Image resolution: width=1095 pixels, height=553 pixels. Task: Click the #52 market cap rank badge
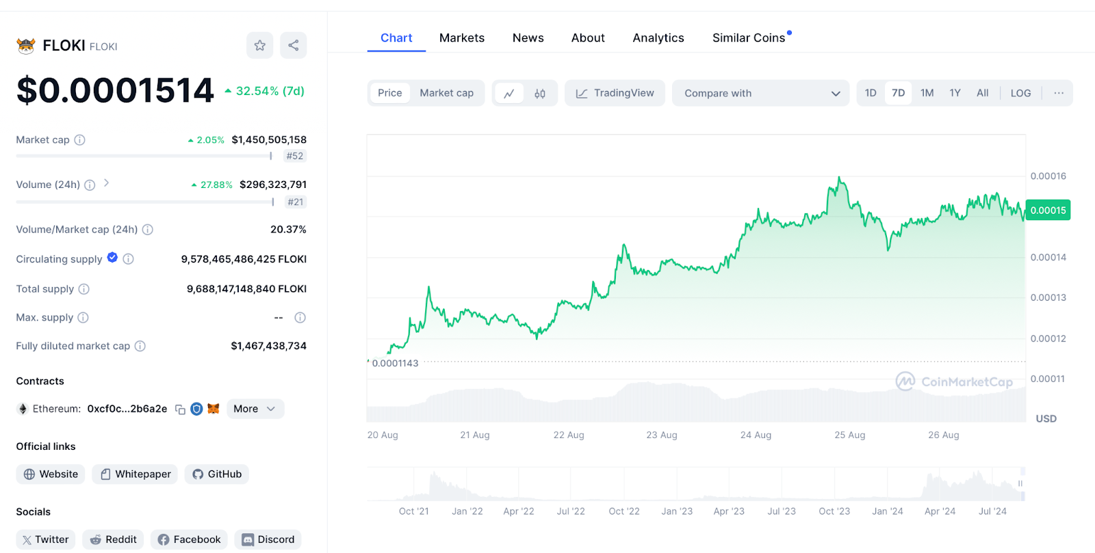(295, 156)
